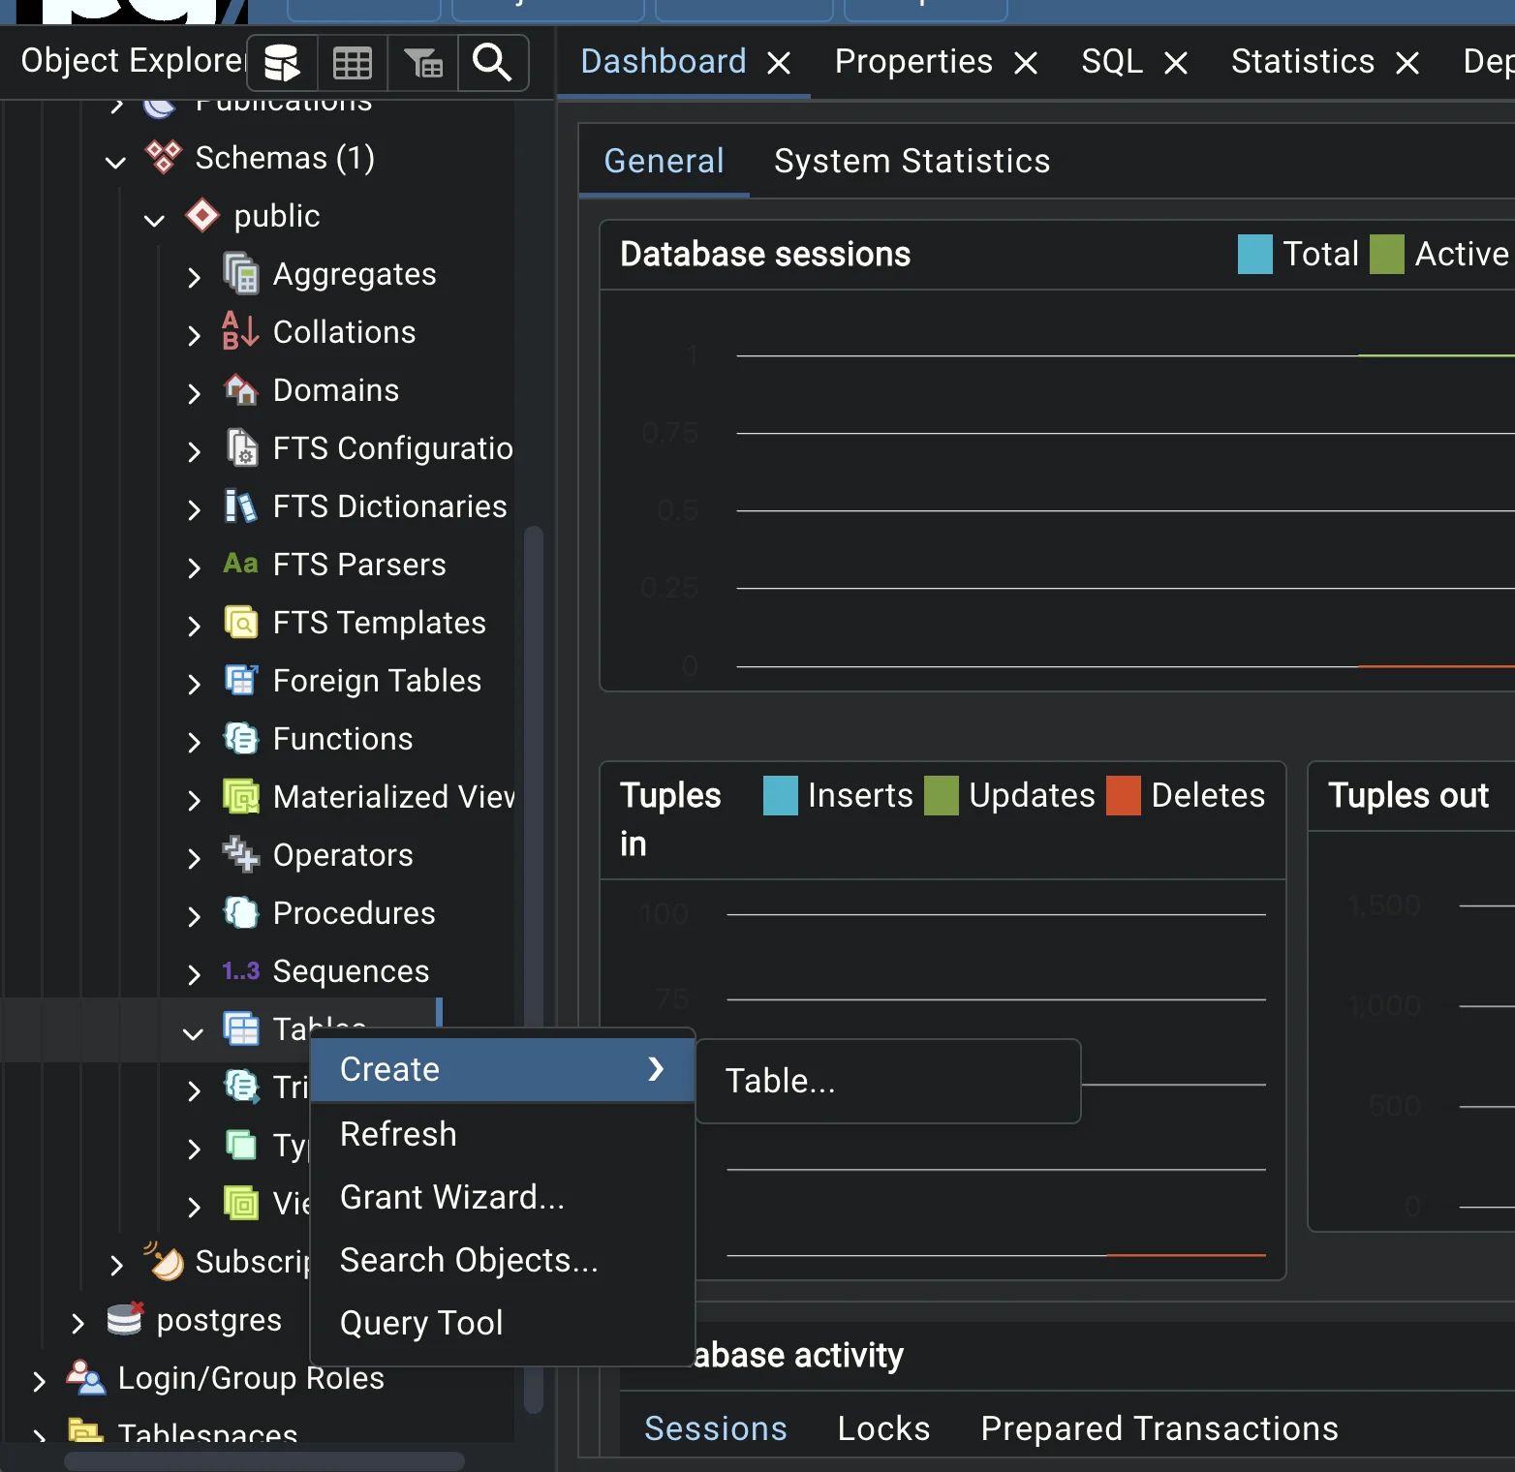Click the FTS Templates icon
Image resolution: width=1515 pixels, height=1472 pixels.
241,622
